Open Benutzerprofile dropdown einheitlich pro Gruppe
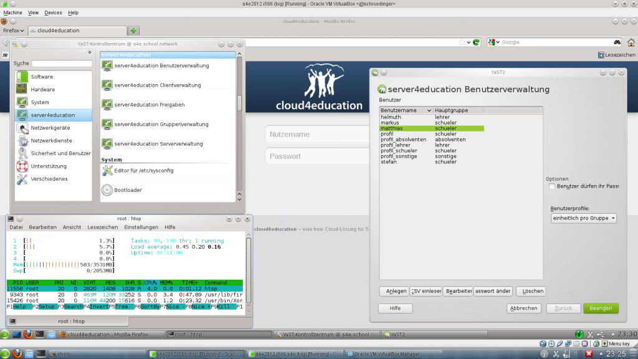 coord(583,218)
